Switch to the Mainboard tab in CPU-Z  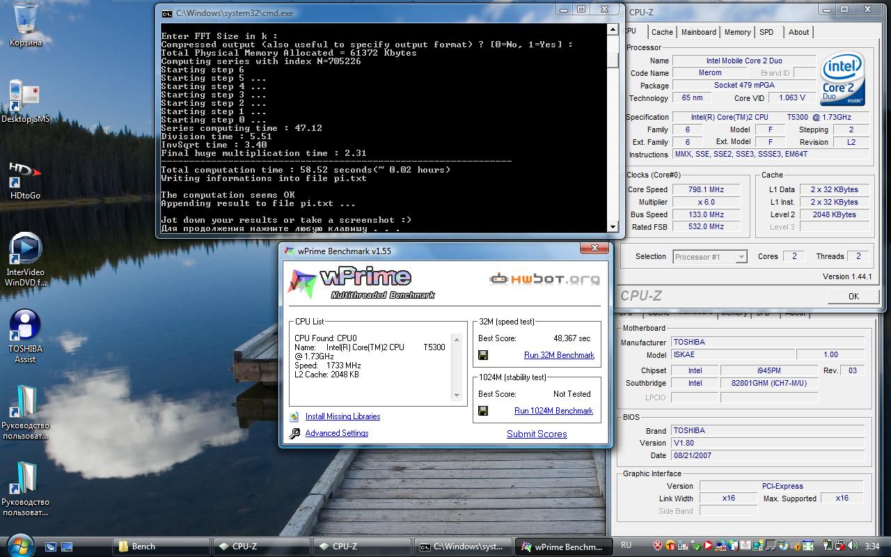point(699,32)
